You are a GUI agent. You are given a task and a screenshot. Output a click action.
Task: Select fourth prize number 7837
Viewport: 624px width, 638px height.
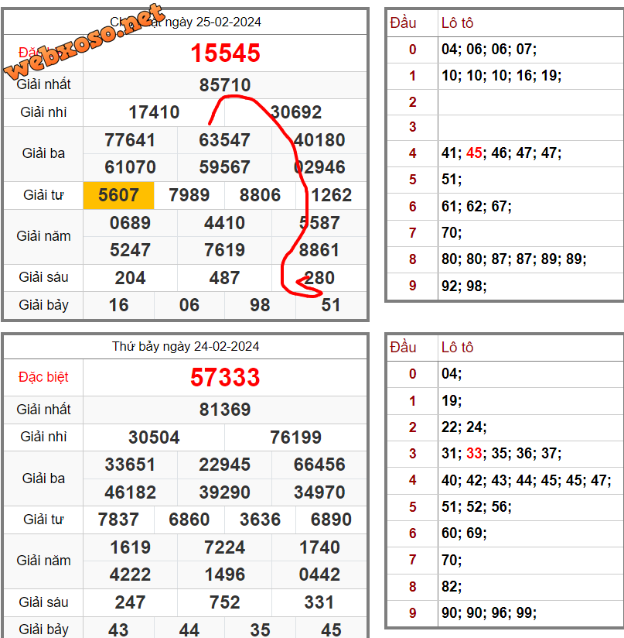(118, 520)
